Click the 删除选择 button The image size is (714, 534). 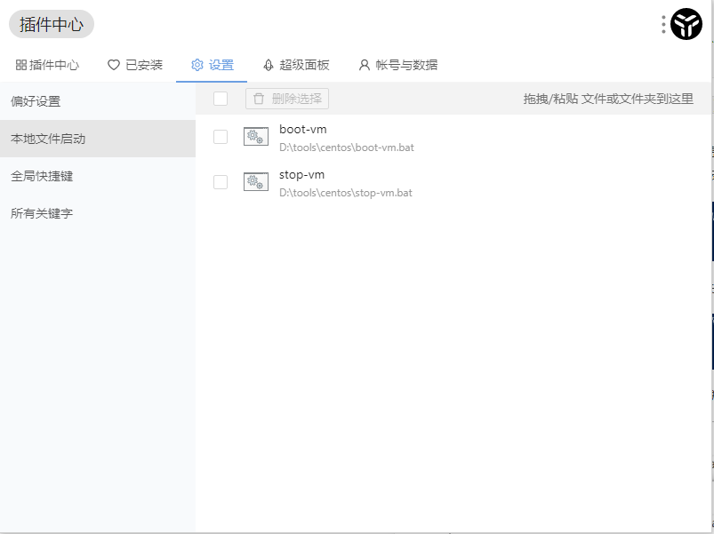coord(287,99)
